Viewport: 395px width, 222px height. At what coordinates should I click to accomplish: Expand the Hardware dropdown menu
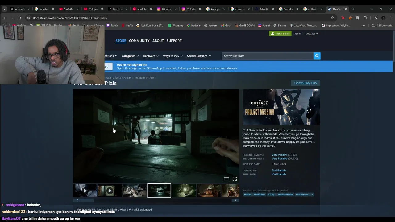pyautogui.click(x=151, y=56)
